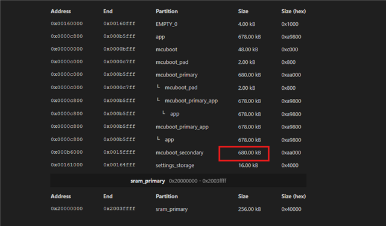This screenshot has width=386, height=226.
Task: Click the End column header in sram table
Action: click(108, 196)
